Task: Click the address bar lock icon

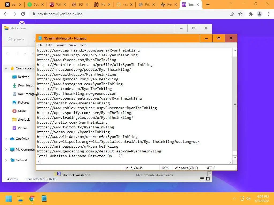Action: click(34, 14)
